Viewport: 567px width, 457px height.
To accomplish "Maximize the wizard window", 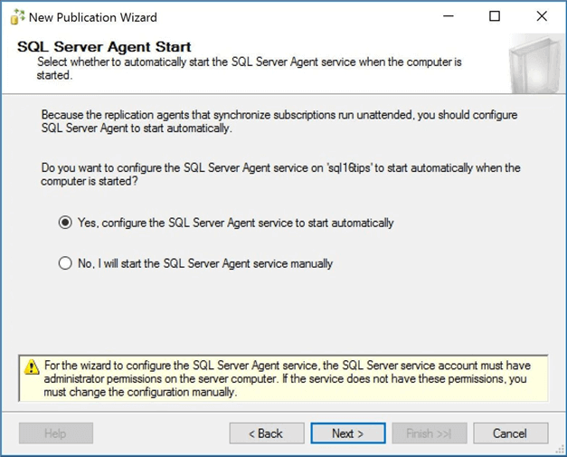I will (x=495, y=16).
